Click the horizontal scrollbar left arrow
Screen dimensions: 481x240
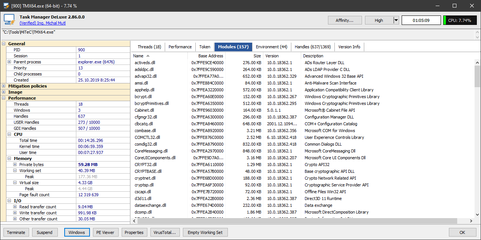tap(134, 221)
